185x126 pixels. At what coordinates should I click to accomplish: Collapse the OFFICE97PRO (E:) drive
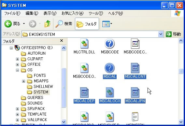click(11, 48)
